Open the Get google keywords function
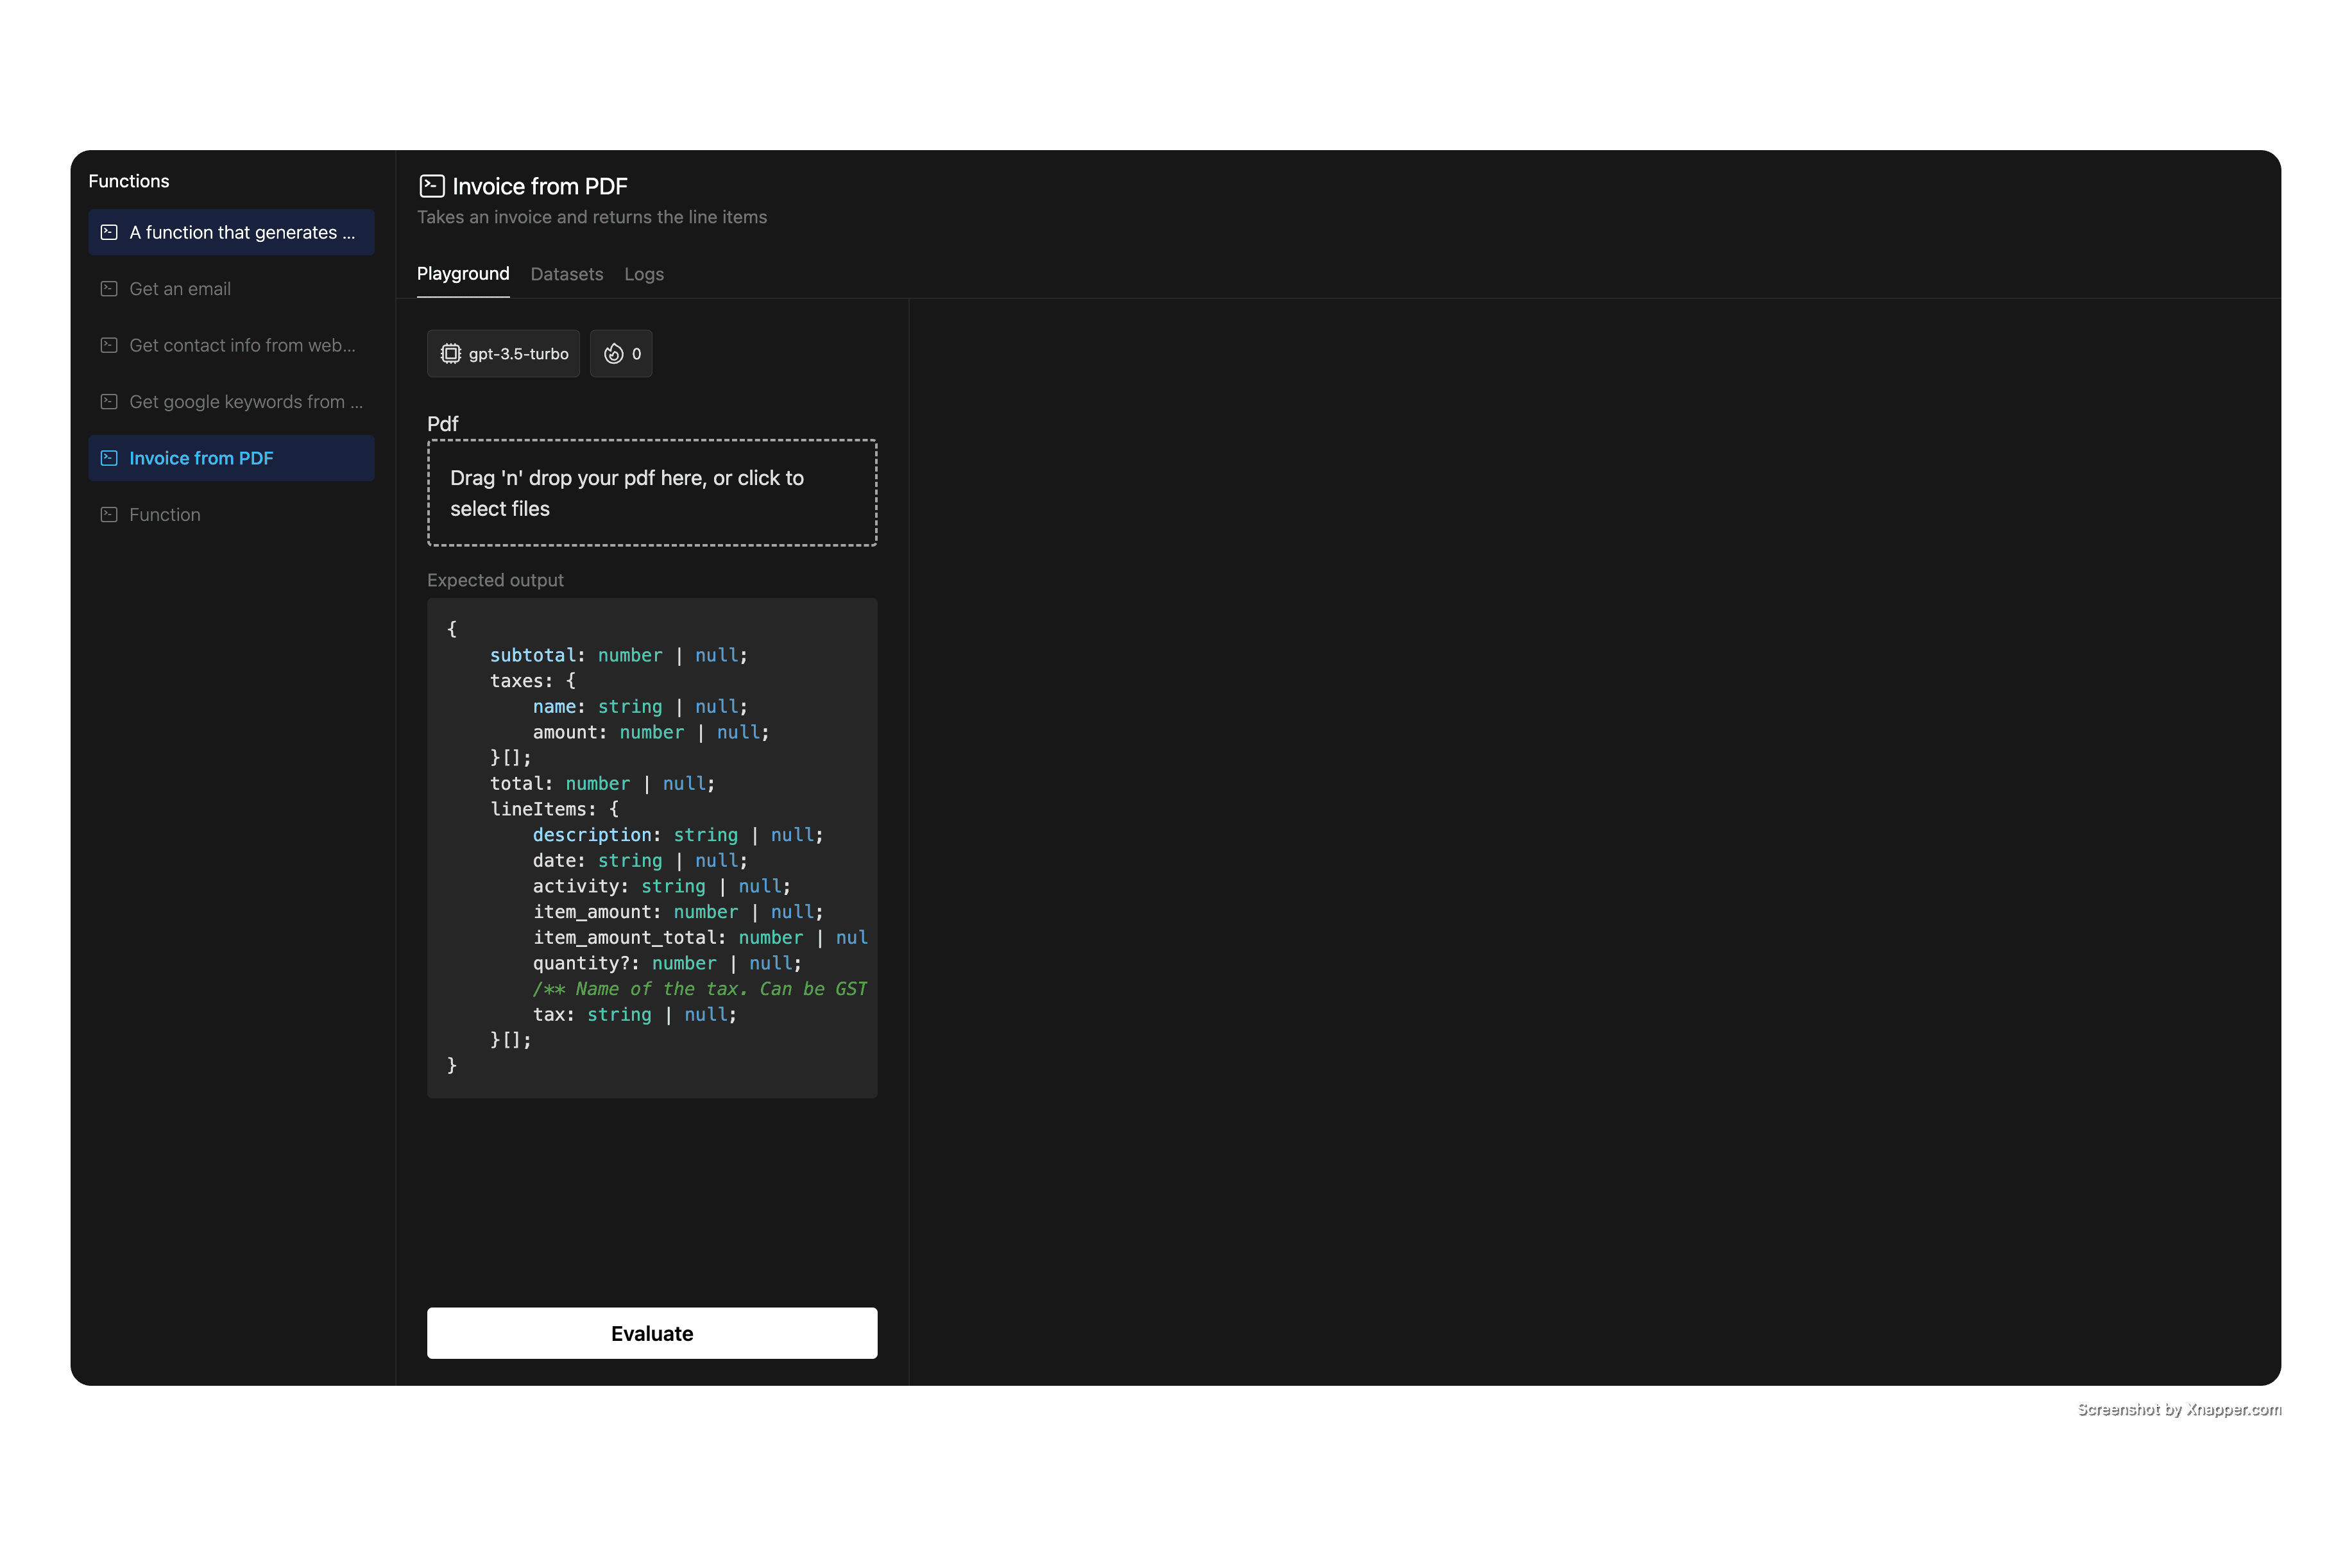2352x1568 pixels. [245, 402]
